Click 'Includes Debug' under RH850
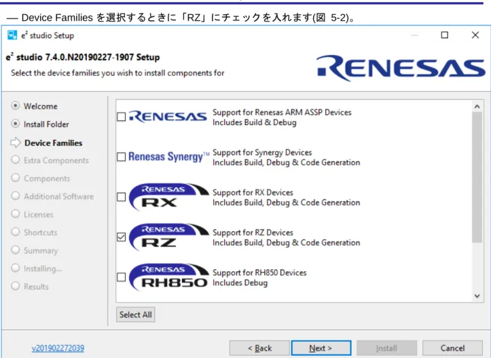Image resolution: width=491 pixels, height=358 pixels. coord(240,283)
